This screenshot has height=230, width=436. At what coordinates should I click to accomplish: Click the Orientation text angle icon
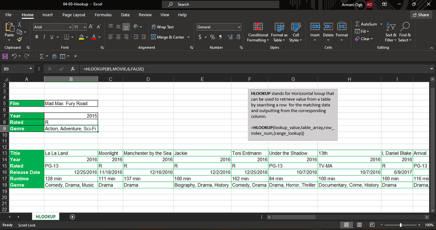137,27
